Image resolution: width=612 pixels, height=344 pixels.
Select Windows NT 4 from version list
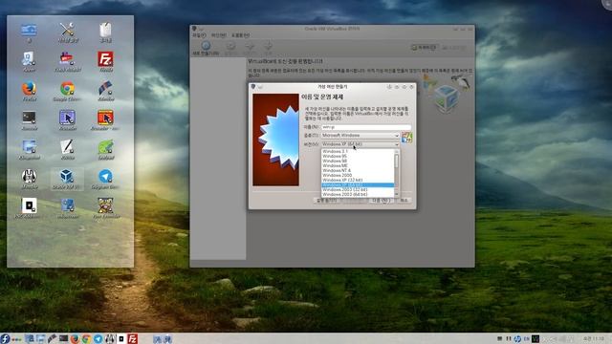pyautogui.click(x=358, y=170)
